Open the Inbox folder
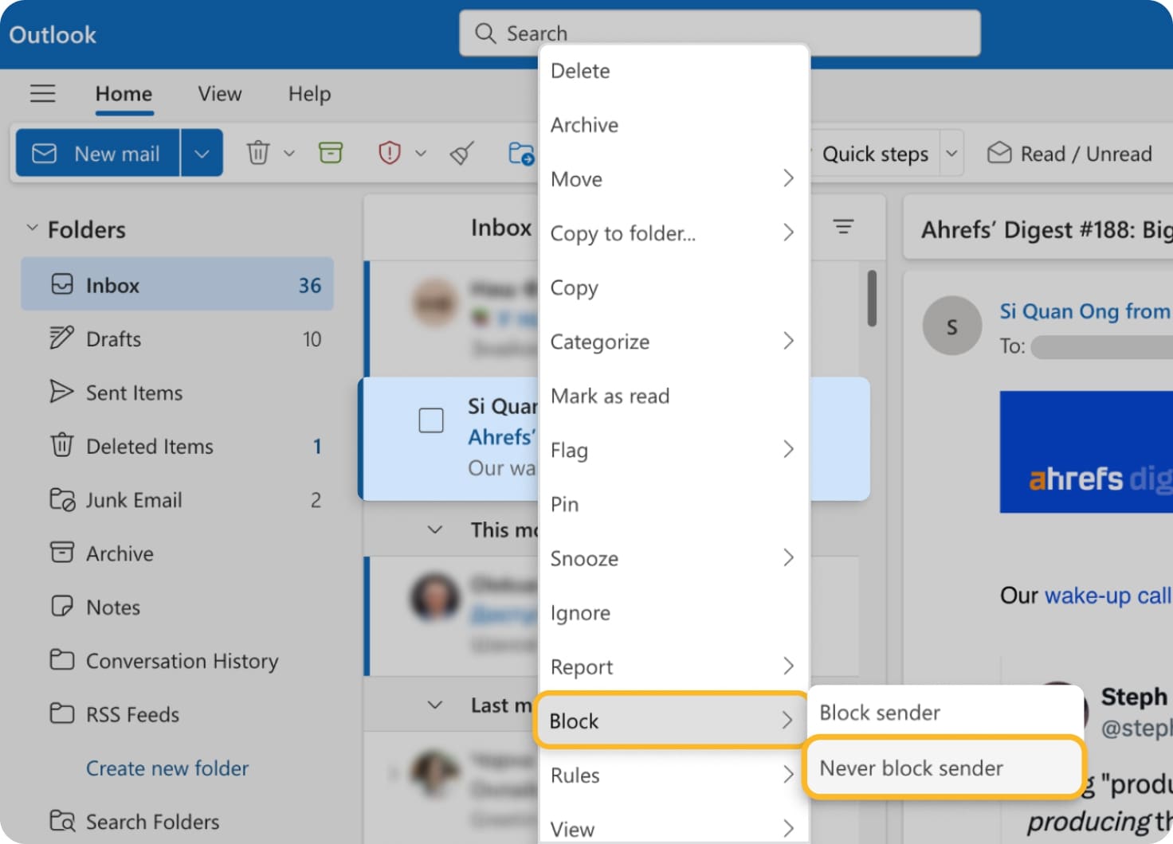This screenshot has height=844, width=1173. [x=177, y=284]
